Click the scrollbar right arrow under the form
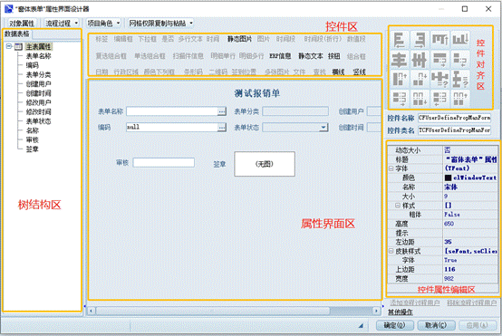 click(376, 311)
